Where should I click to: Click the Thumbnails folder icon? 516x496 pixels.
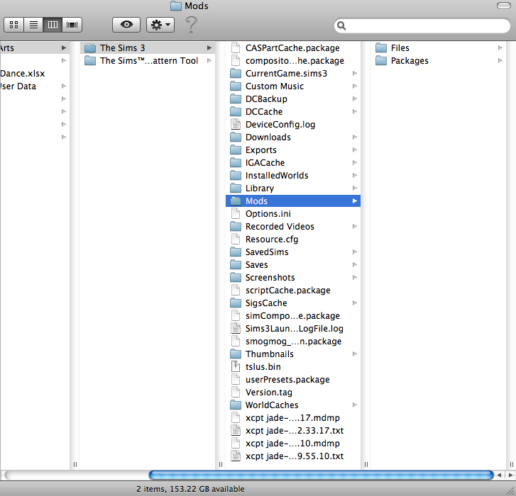[x=236, y=354]
